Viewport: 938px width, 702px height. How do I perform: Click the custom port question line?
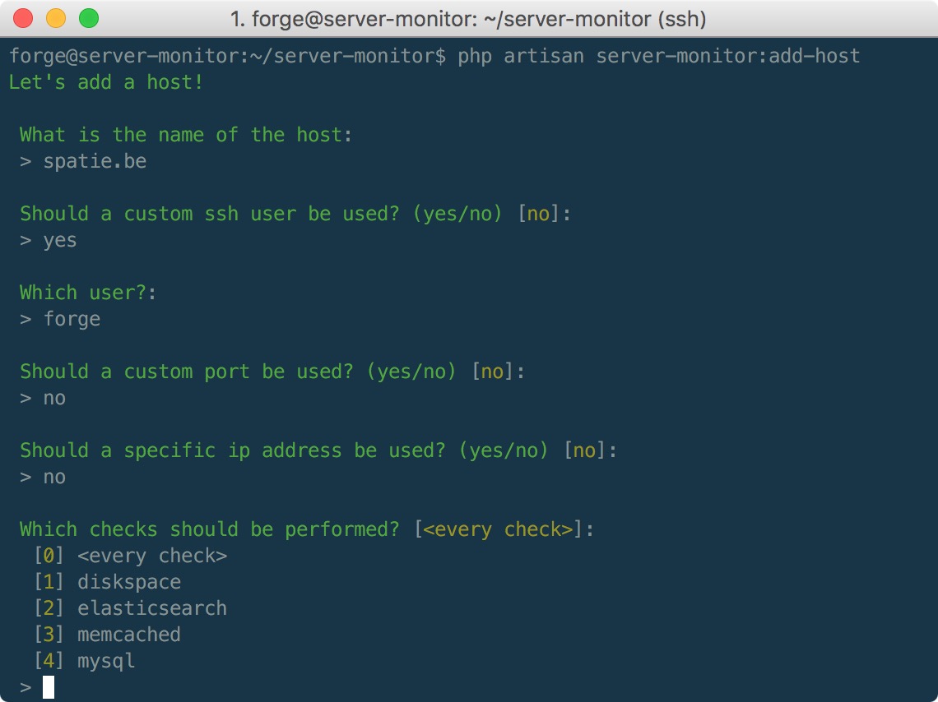point(272,372)
